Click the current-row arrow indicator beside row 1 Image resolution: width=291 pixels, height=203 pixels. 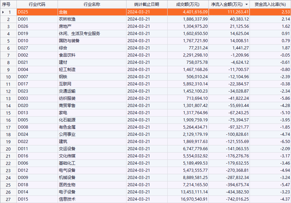pos(3,12)
